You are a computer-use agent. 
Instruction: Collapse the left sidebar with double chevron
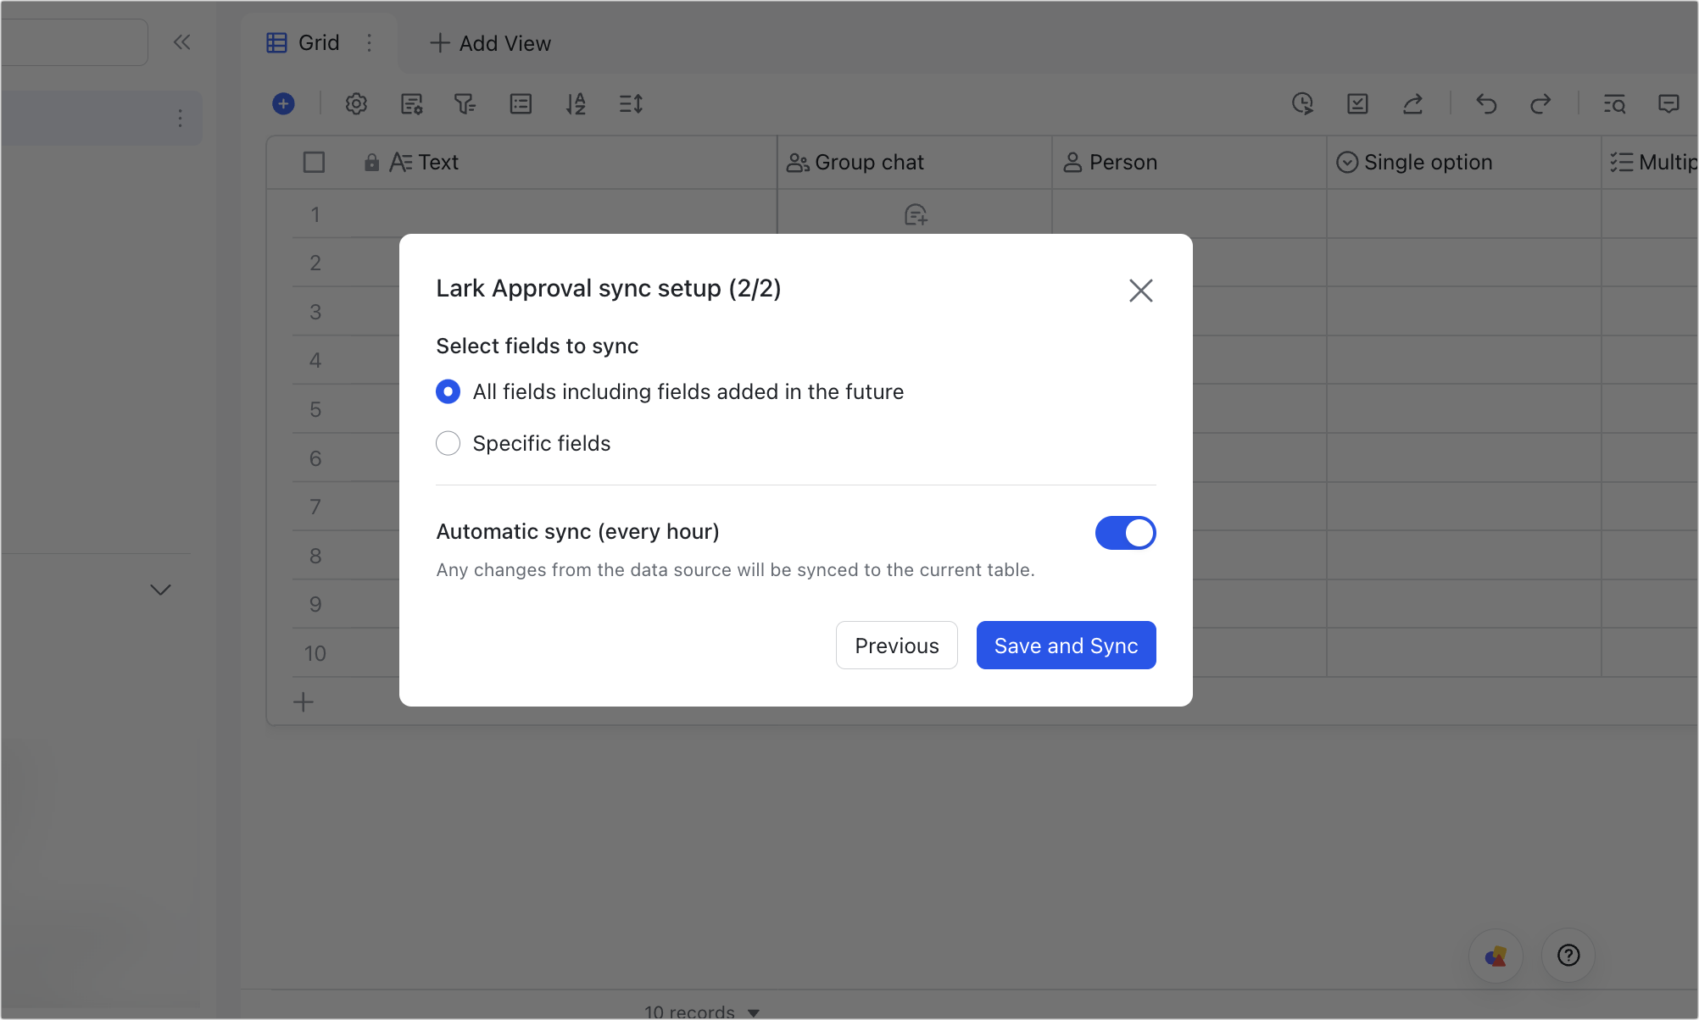pos(181,42)
